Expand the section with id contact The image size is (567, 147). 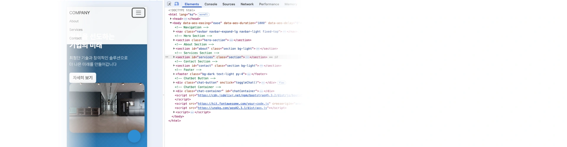(x=174, y=66)
